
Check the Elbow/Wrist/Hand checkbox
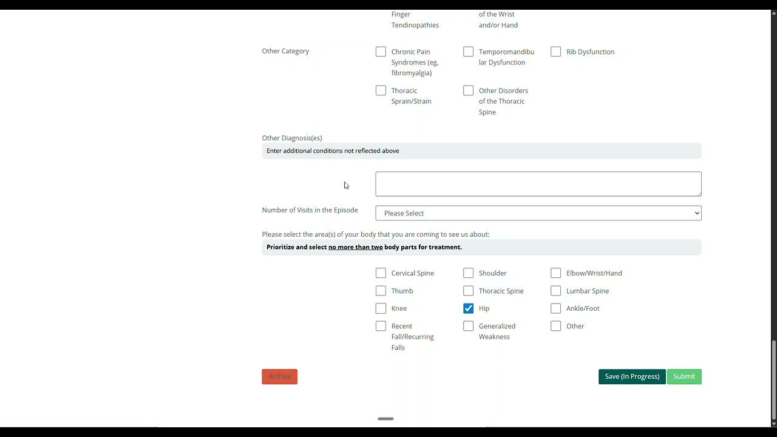point(555,273)
